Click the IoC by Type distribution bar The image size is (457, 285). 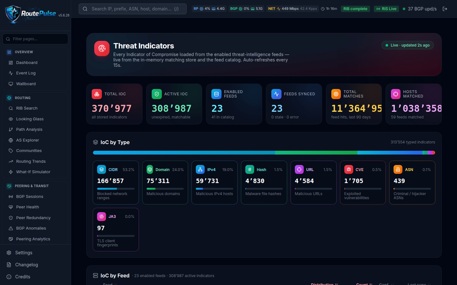[x=264, y=153]
